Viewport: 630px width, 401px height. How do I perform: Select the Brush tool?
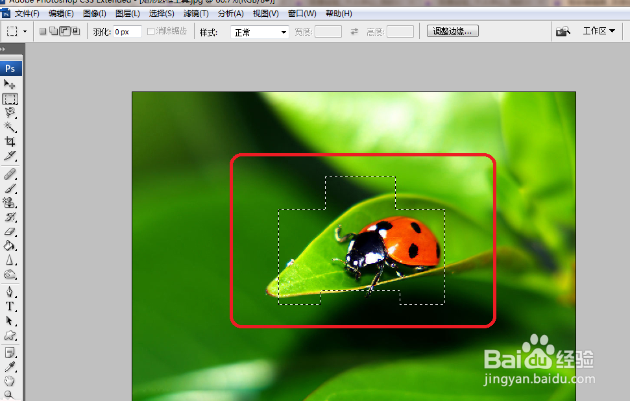pyautogui.click(x=10, y=188)
